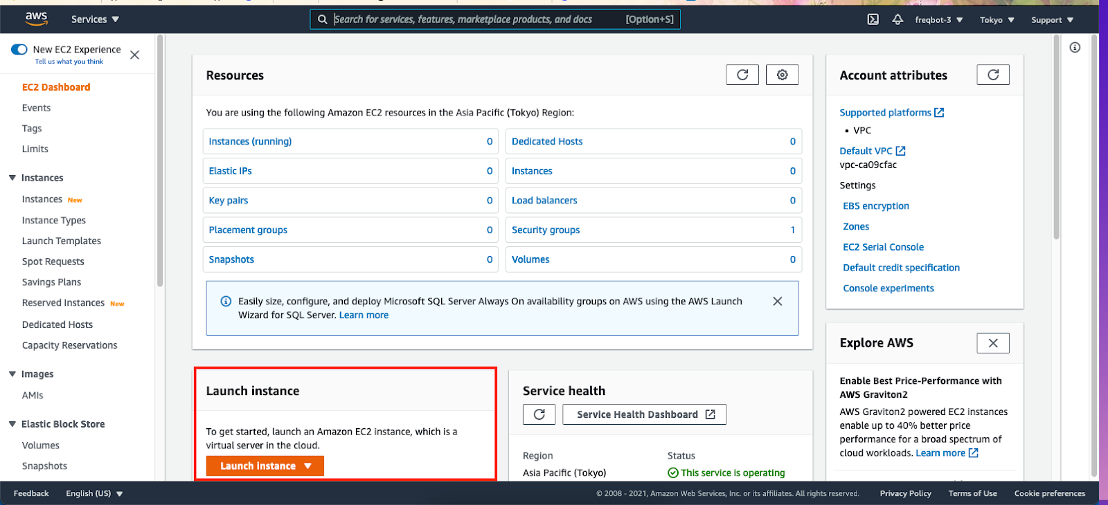Open Cookie preferences footer link

click(1050, 493)
